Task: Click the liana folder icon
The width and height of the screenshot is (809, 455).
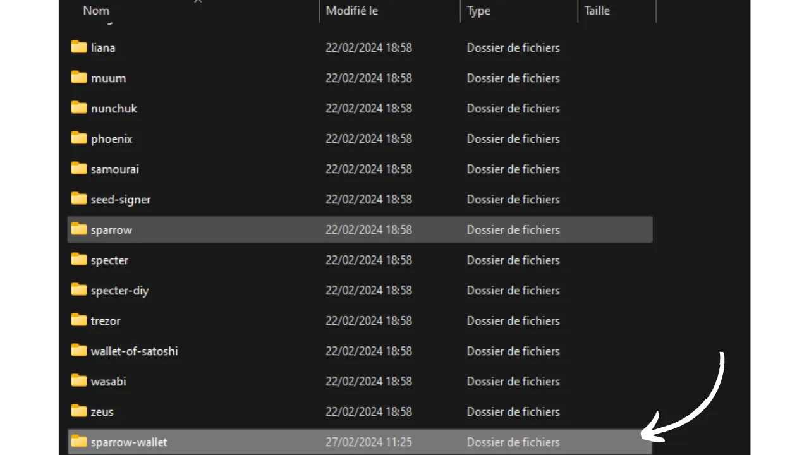Action: pos(79,47)
